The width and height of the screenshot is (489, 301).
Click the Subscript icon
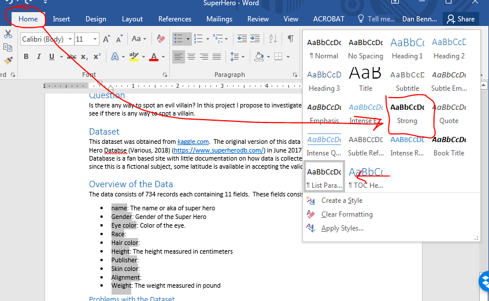[84, 57]
